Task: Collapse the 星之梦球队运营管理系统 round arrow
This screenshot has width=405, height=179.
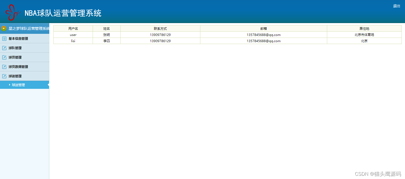Action: coord(4,28)
